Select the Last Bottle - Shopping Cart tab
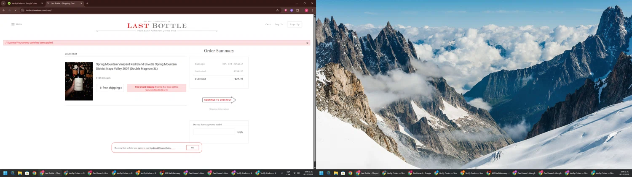632x177 pixels. pyautogui.click(x=64, y=3)
